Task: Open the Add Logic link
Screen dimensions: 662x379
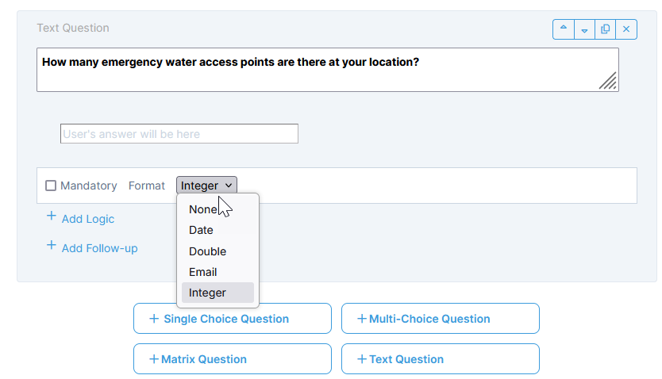Action: pos(88,219)
